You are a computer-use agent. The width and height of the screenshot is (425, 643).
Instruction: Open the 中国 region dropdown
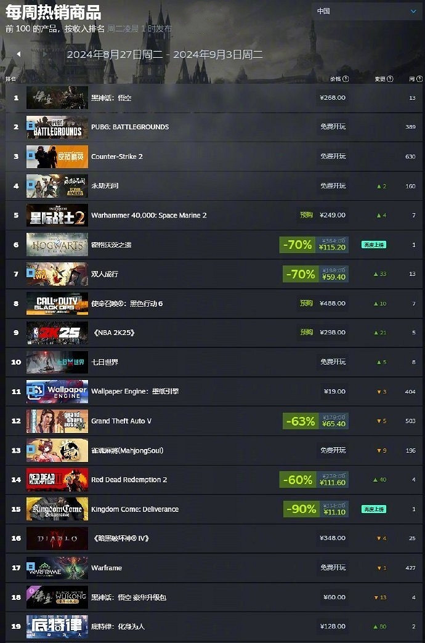click(366, 12)
